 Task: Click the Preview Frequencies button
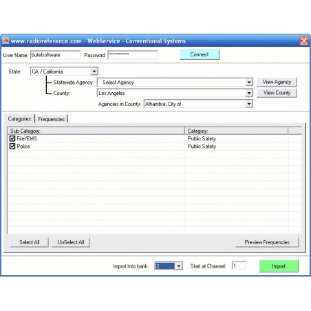pos(267,242)
